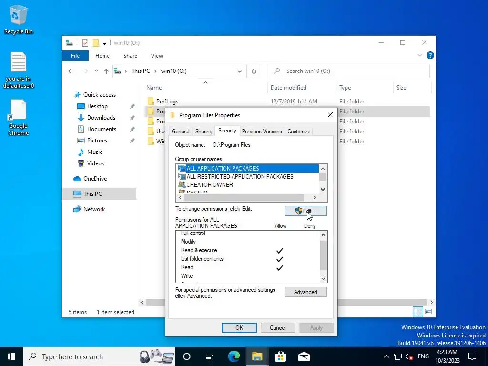Screen dimensions: 488x366
Task: Go back using the back arrow
Action: [71, 71]
